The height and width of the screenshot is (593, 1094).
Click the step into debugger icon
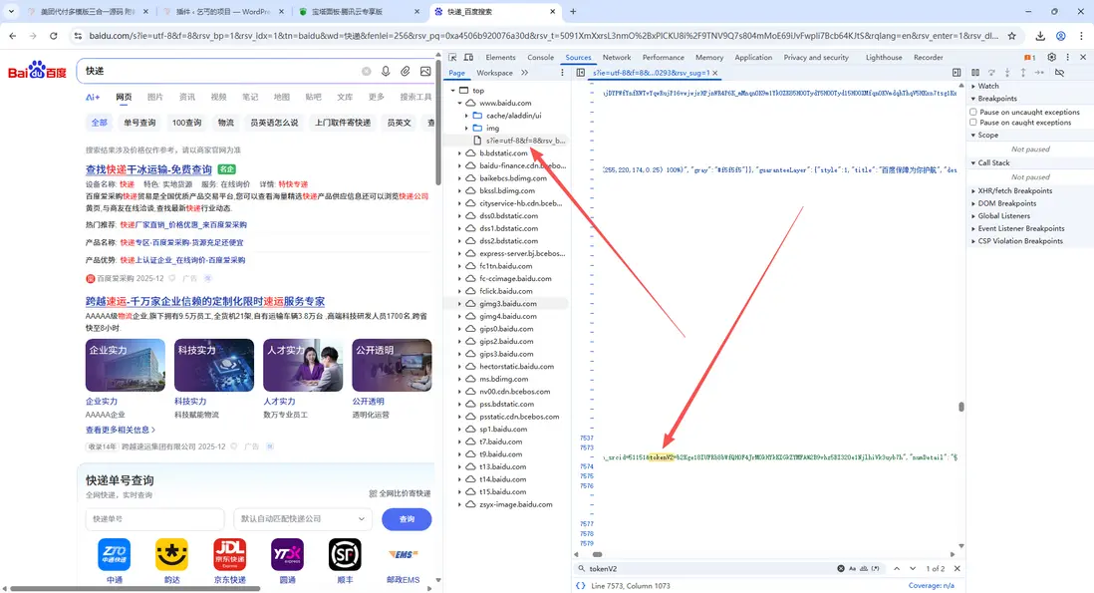click(x=1007, y=73)
